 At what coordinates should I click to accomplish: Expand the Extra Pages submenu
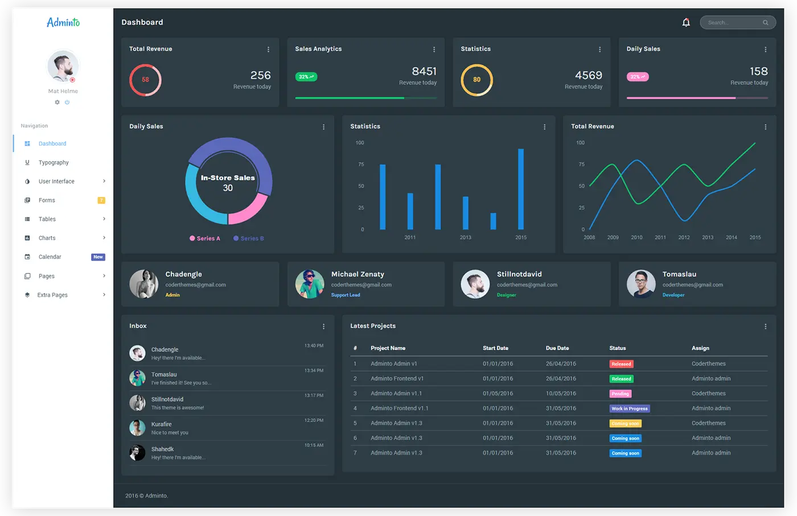pyautogui.click(x=104, y=295)
